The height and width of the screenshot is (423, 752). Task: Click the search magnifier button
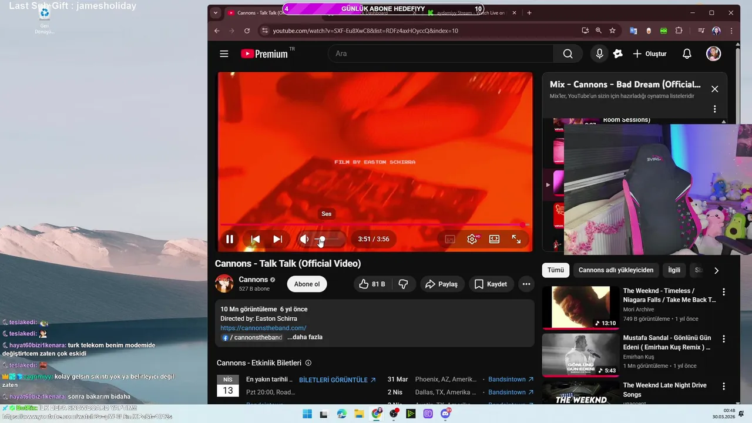[568, 53]
